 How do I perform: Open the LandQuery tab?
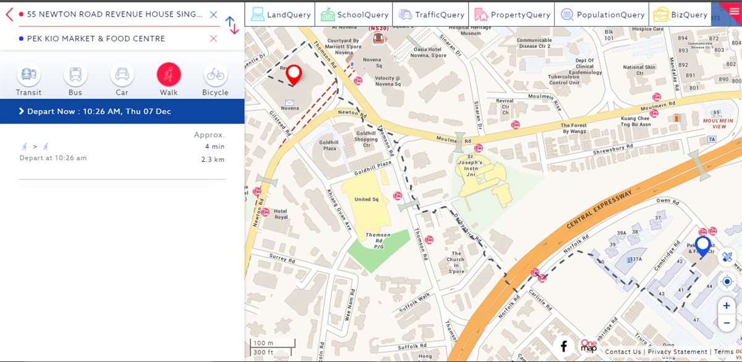coord(280,14)
